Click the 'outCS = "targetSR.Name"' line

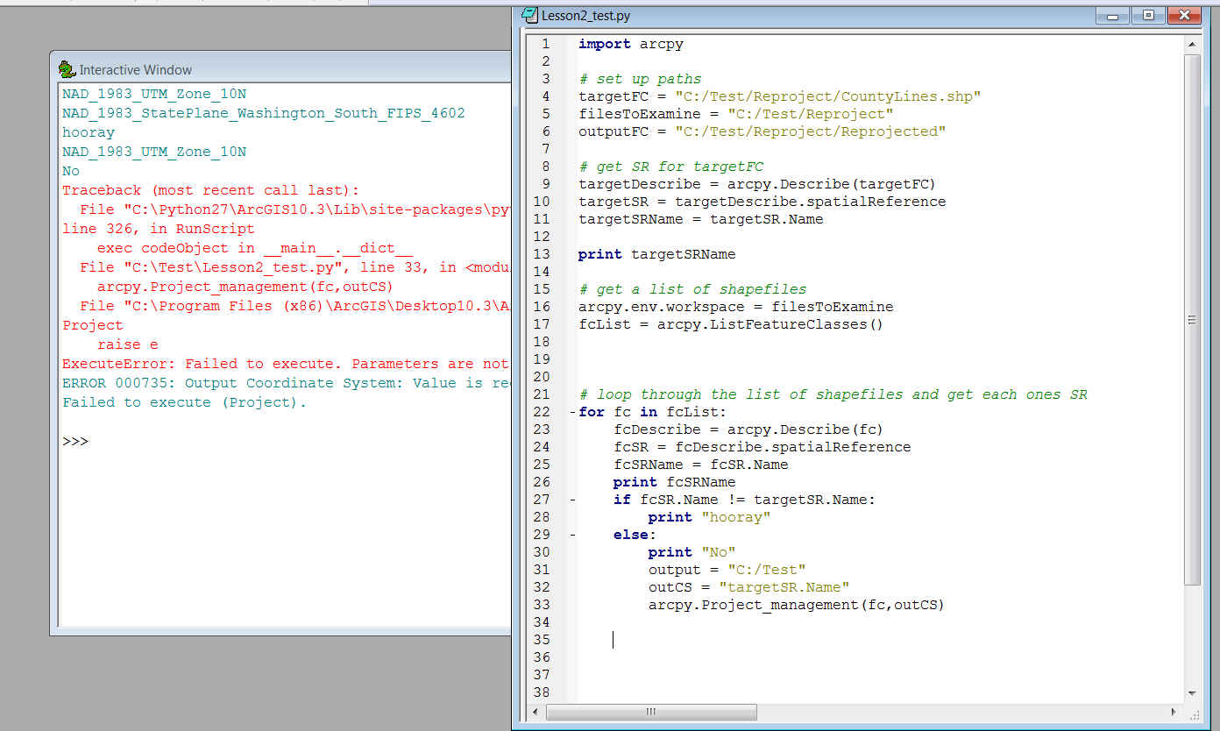coord(749,587)
